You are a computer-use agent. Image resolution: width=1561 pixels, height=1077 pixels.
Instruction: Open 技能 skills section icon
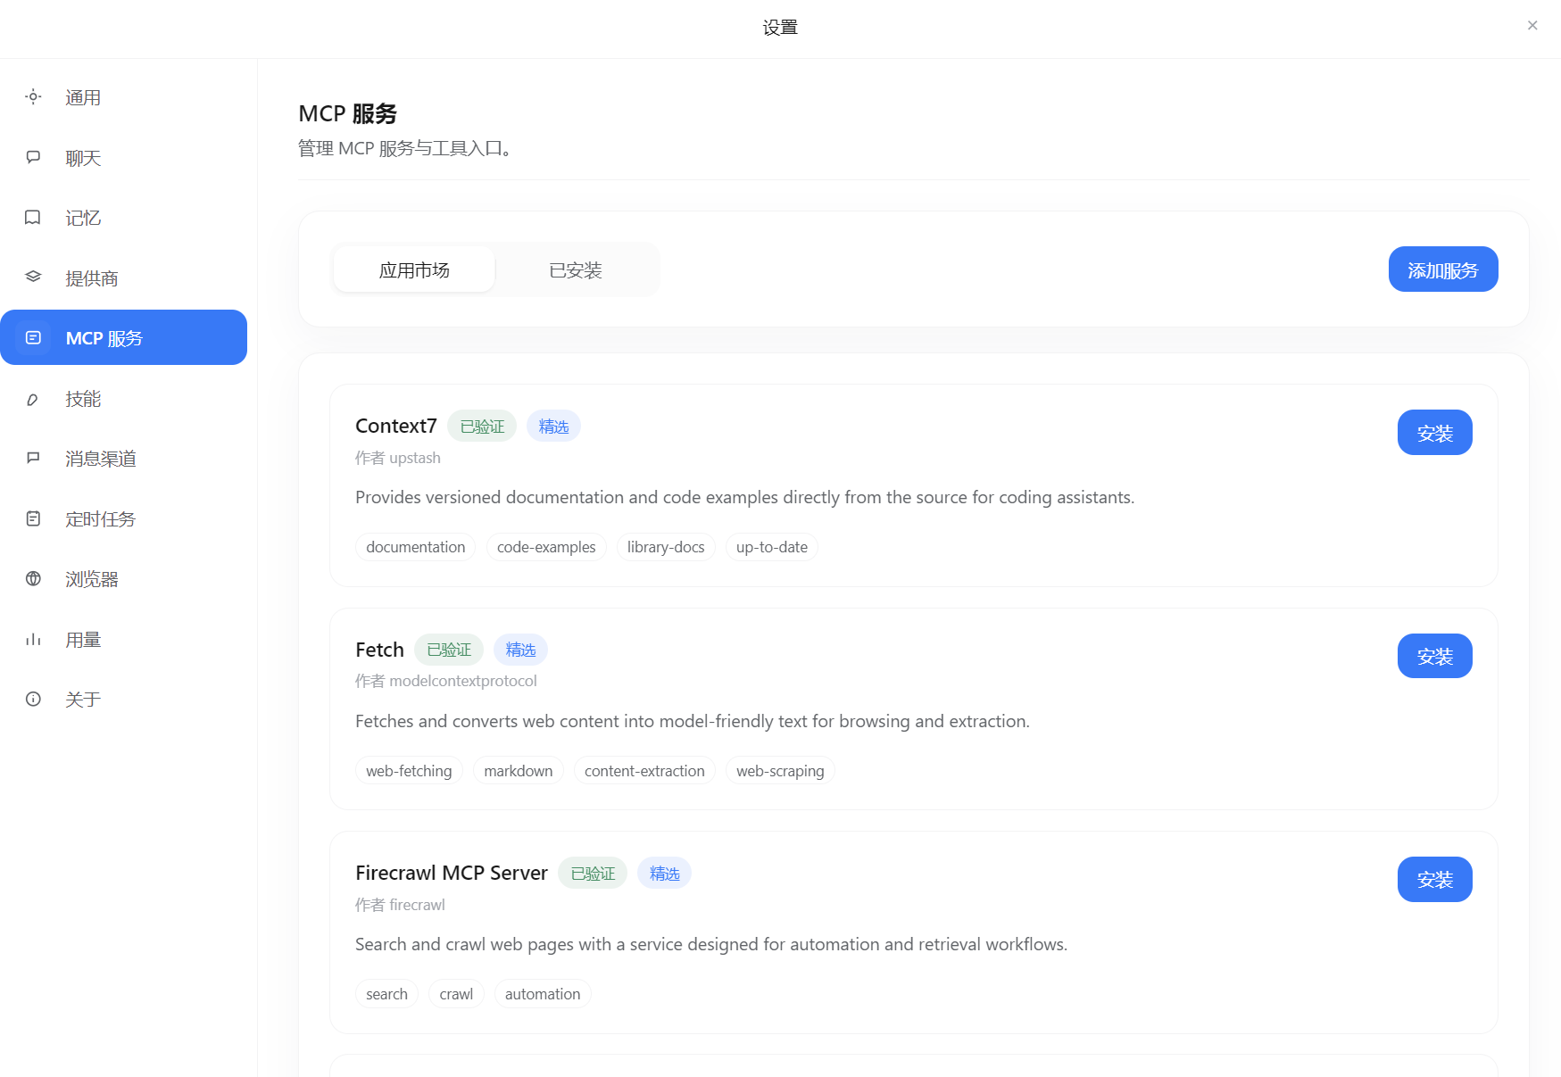[33, 399]
